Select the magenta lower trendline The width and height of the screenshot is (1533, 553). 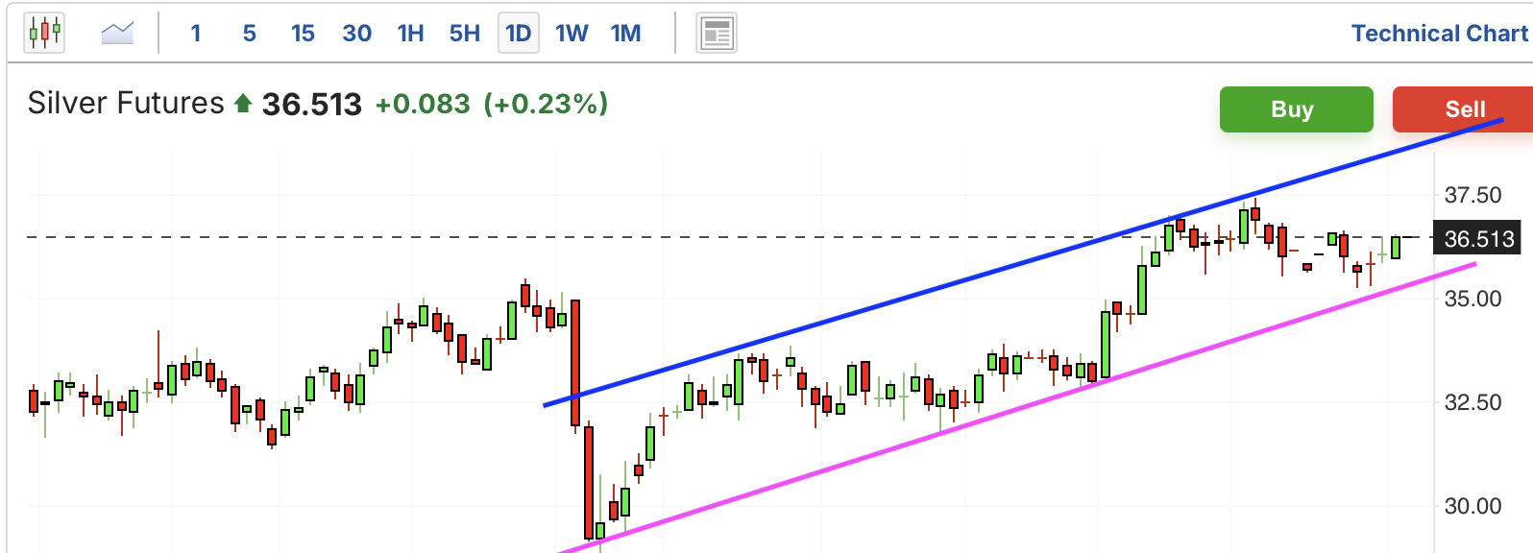tap(1016, 408)
